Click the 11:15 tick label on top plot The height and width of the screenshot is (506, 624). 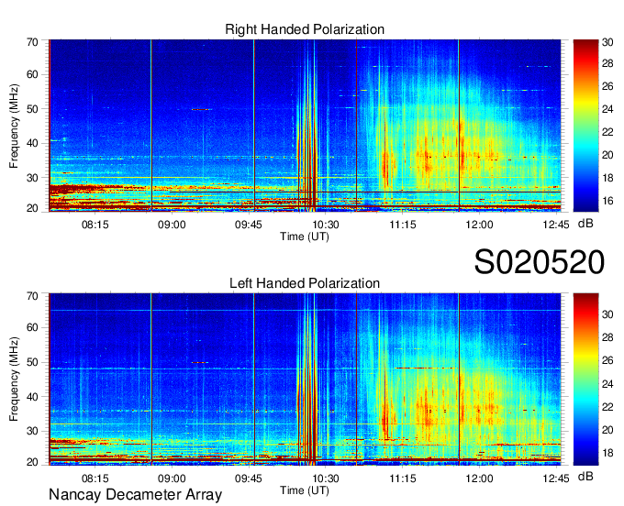(x=402, y=225)
